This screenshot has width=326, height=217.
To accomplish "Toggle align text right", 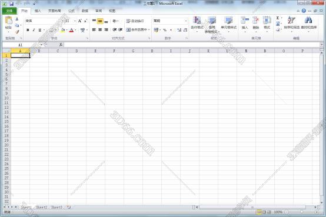I will click(x=106, y=30).
